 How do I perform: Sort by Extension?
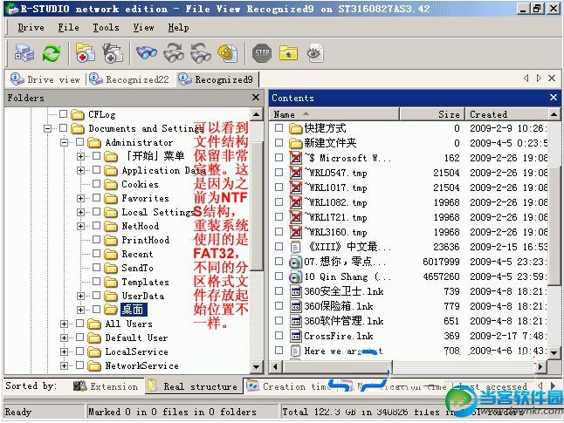[105, 386]
